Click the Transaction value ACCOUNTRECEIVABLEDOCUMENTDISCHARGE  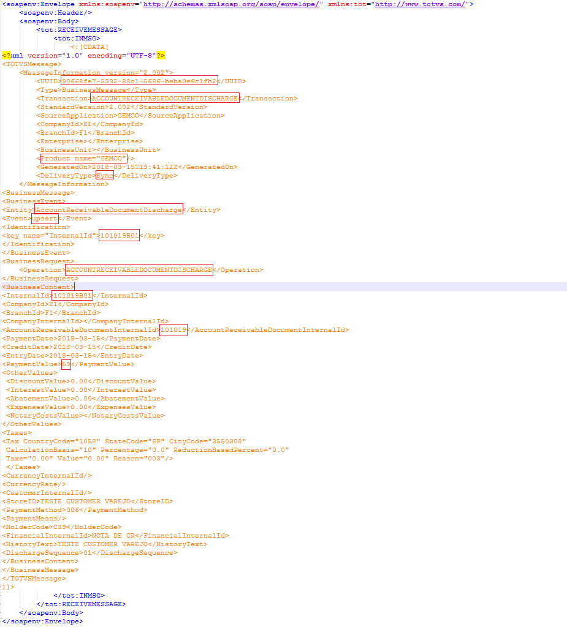(165, 99)
